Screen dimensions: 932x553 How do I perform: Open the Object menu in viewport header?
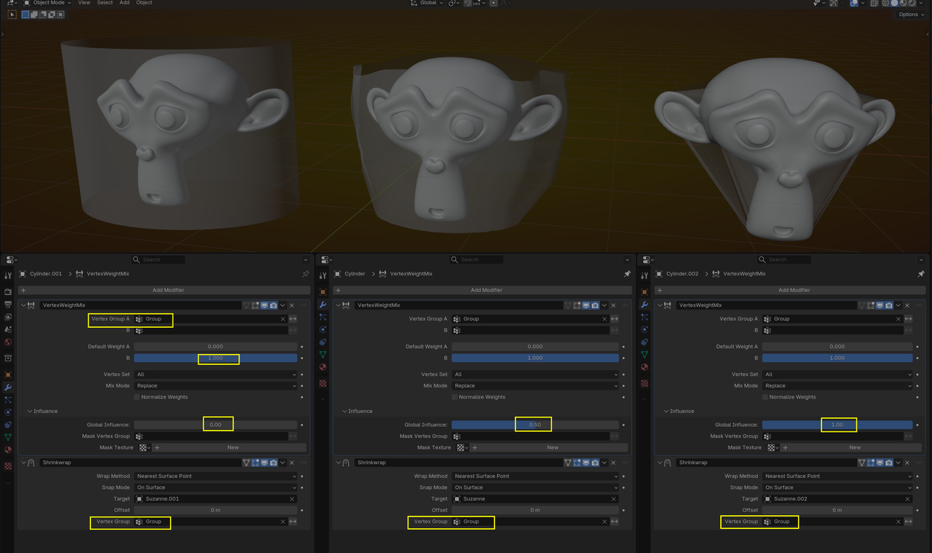pos(144,3)
